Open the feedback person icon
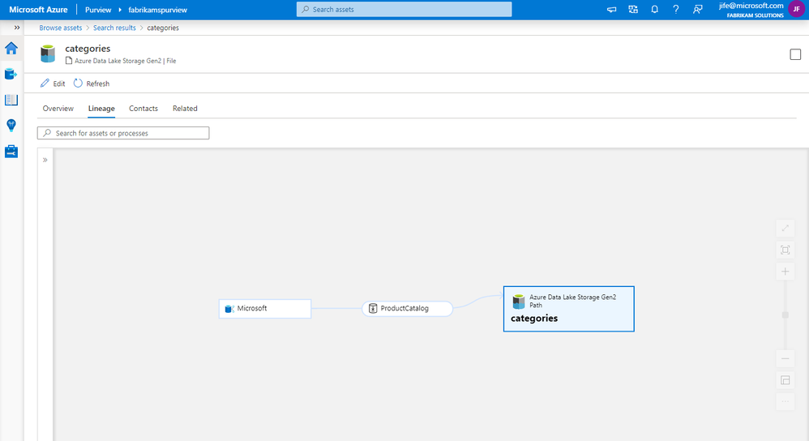The width and height of the screenshot is (809, 441). [x=698, y=9]
